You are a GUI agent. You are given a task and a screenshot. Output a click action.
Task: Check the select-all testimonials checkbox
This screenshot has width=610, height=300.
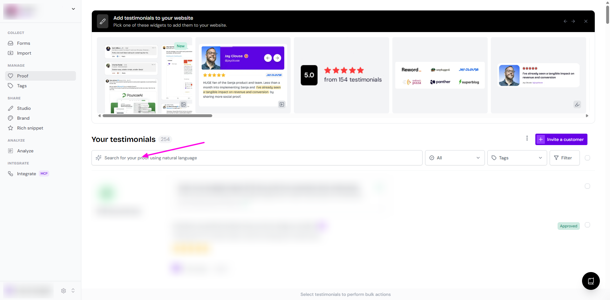pyautogui.click(x=587, y=158)
